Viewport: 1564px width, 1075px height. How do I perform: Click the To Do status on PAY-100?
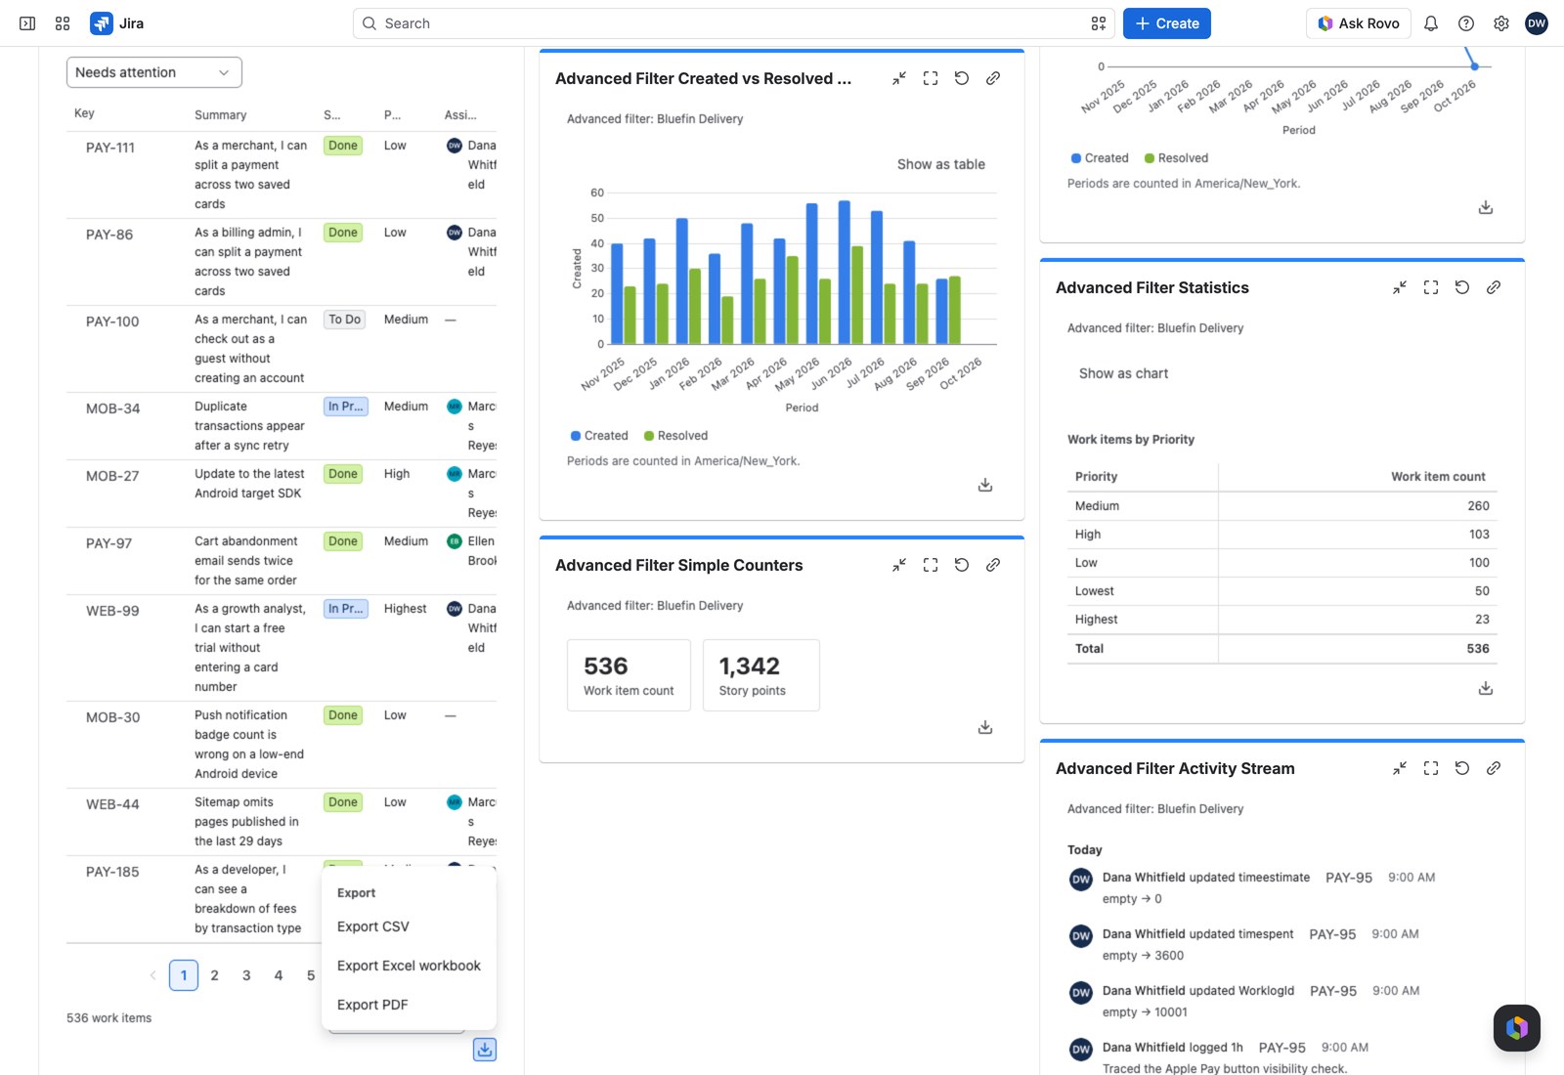click(x=344, y=320)
